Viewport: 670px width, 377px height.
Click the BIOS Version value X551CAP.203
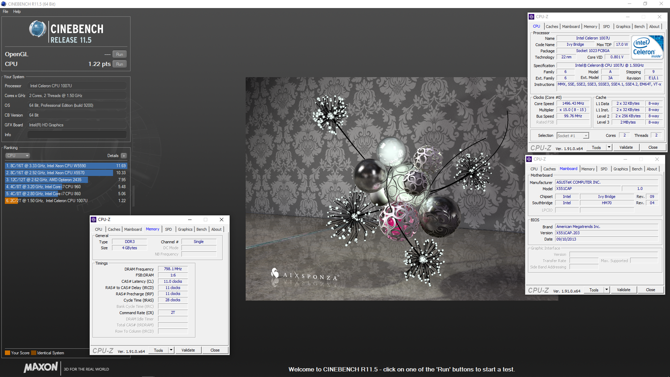(606, 233)
